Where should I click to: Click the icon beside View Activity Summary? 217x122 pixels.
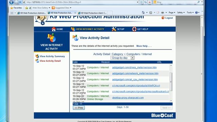(x=37, y=56)
